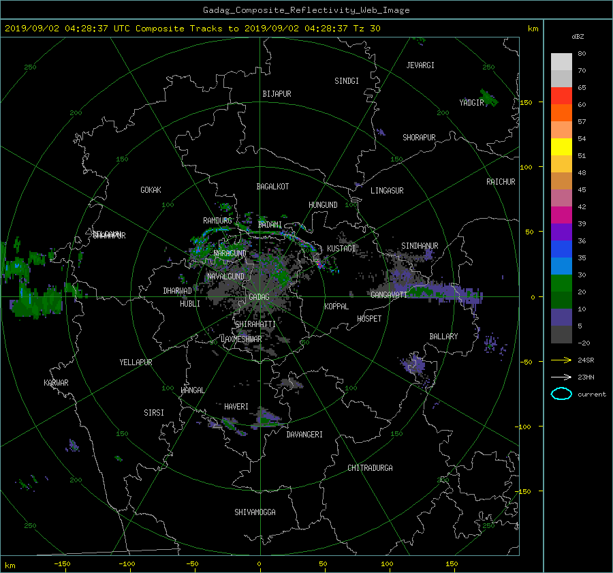Select the red 65 dBZ color swatch
613x573 pixels.
tap(561, 95)
